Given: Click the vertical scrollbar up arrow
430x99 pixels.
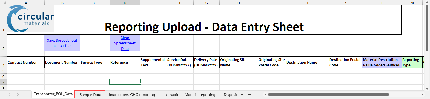Looking at the screenshot, I should tap(427, 2).
